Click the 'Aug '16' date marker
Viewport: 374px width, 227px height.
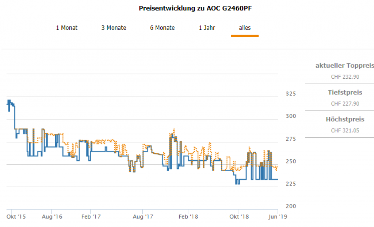(52, 216)
